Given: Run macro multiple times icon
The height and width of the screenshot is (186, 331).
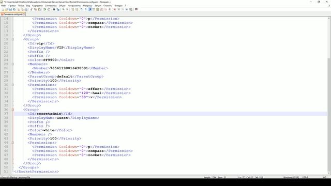Looking at the screenshot, I should (x=127, y=9).
